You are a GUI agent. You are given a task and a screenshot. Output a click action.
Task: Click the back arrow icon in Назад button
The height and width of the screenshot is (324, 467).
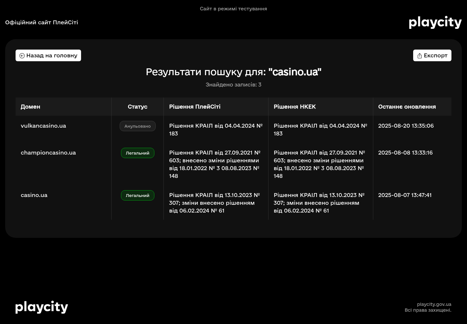(22, 56)
